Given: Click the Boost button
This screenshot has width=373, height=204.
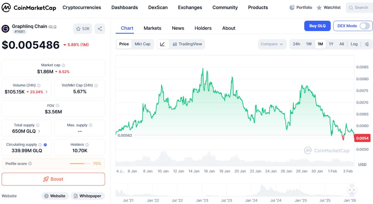Looking at the screenshot, I should click(x=53, y=179).
